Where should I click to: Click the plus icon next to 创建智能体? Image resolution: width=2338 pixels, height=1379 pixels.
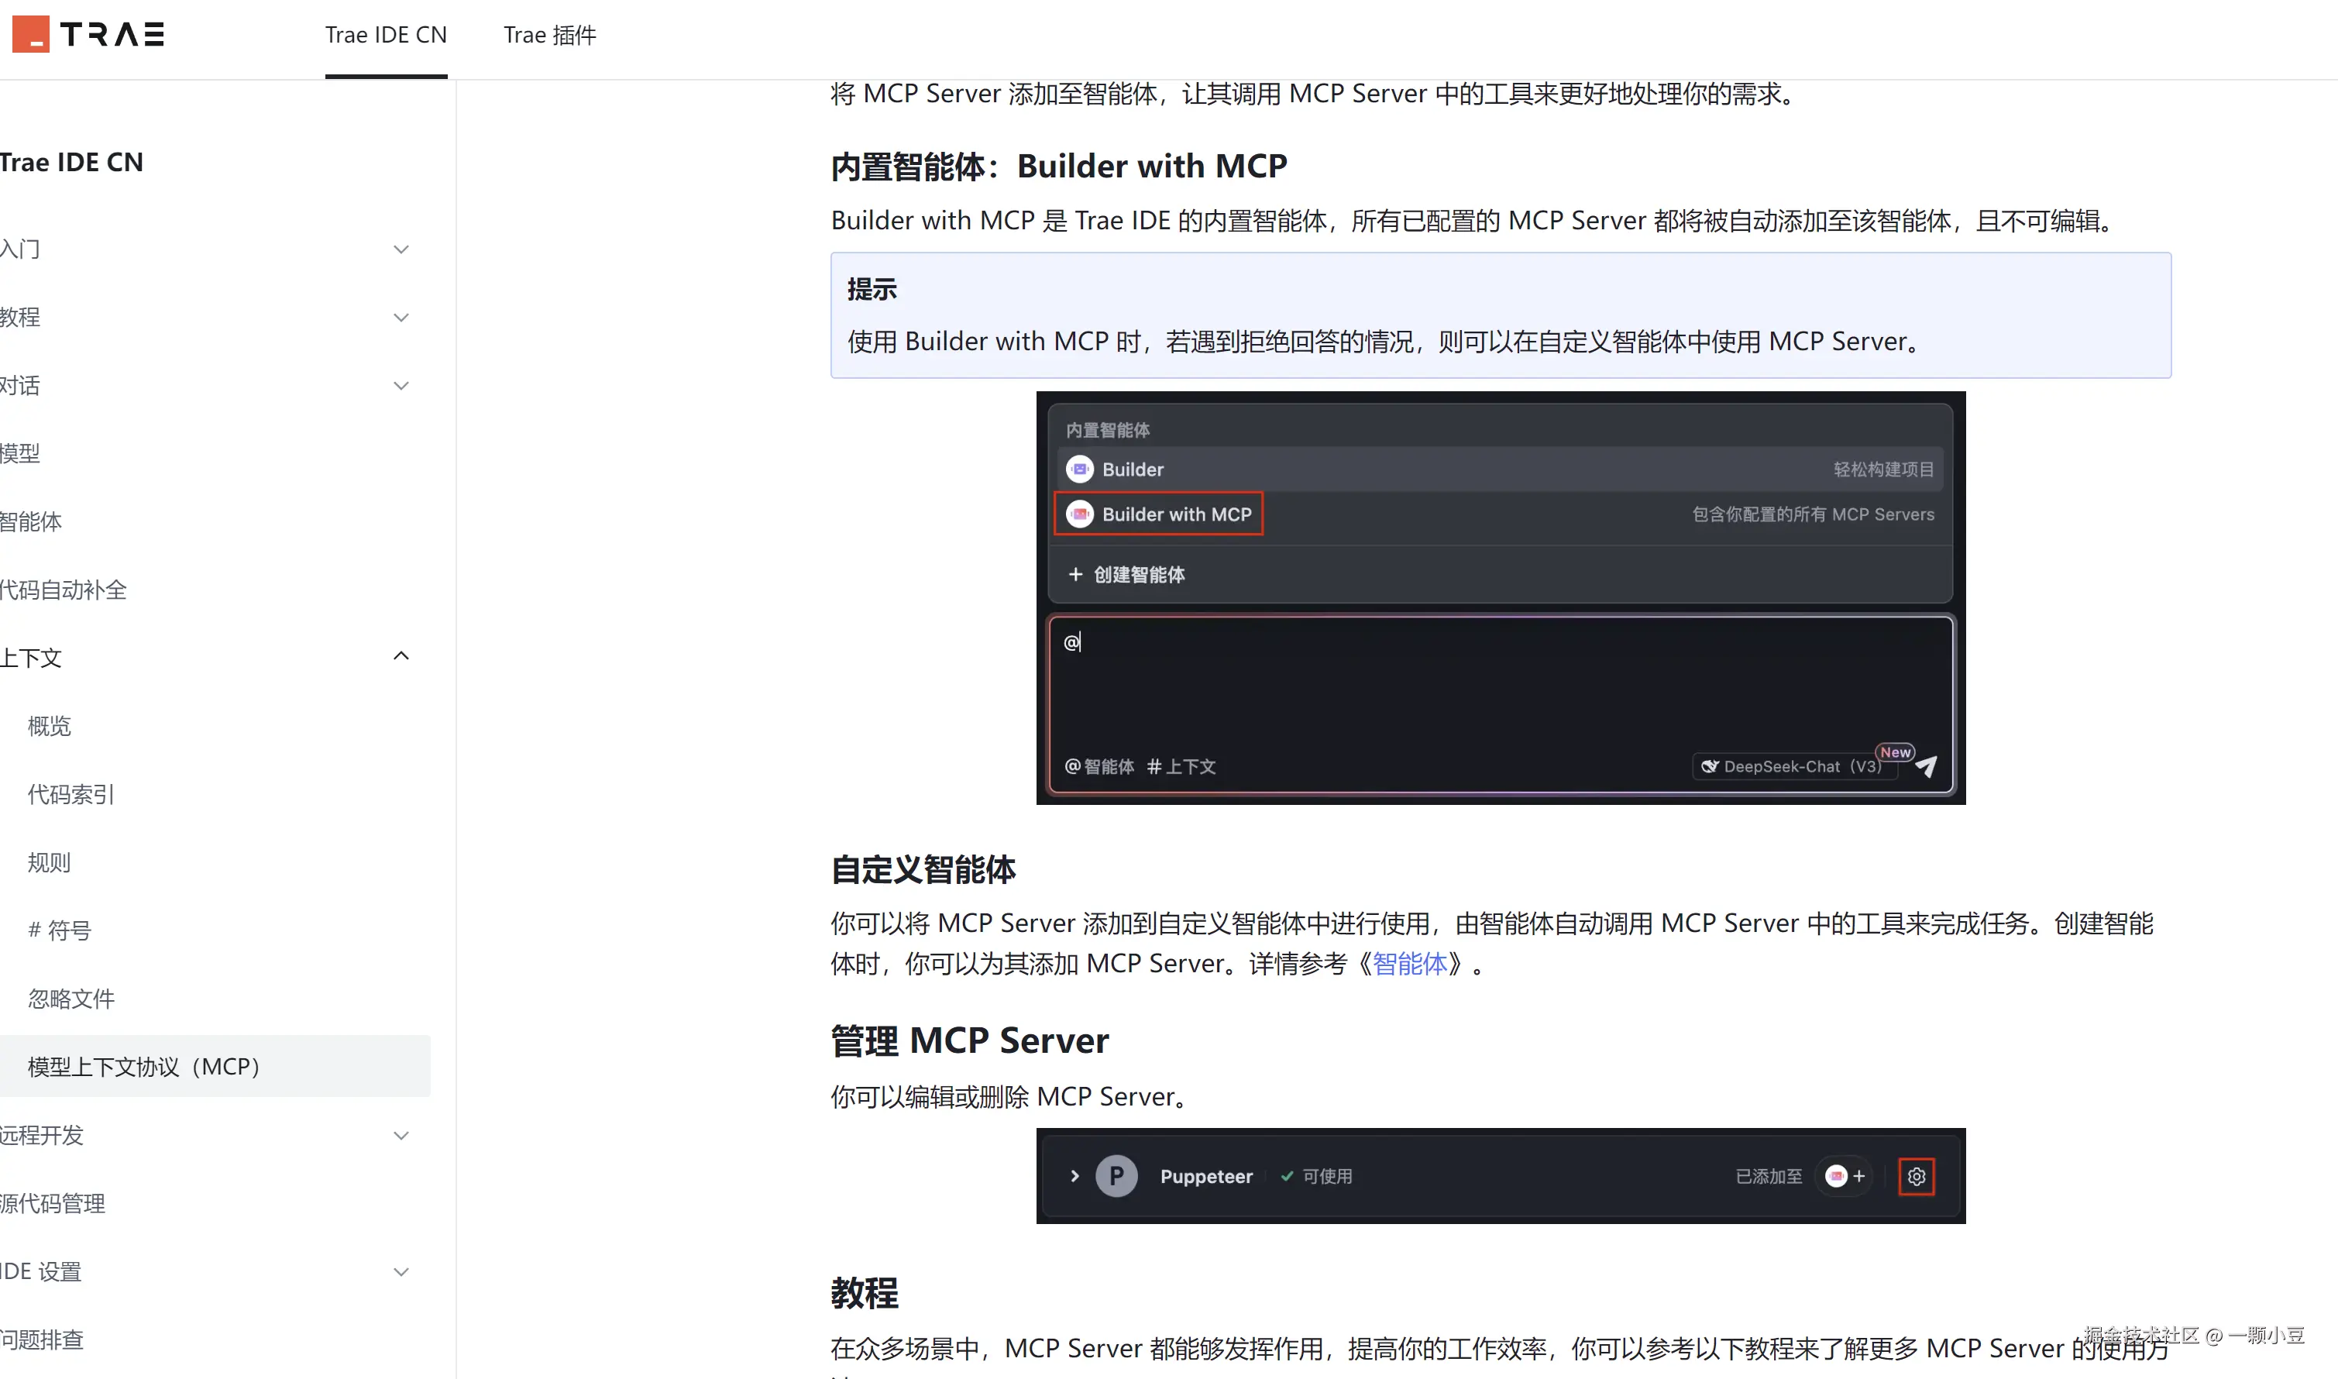[x=1075, y=574]
